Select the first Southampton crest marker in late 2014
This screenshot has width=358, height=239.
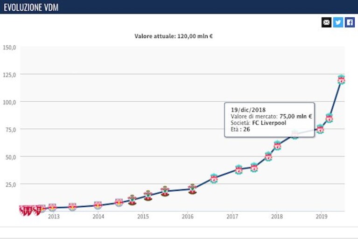pos(132,200)
